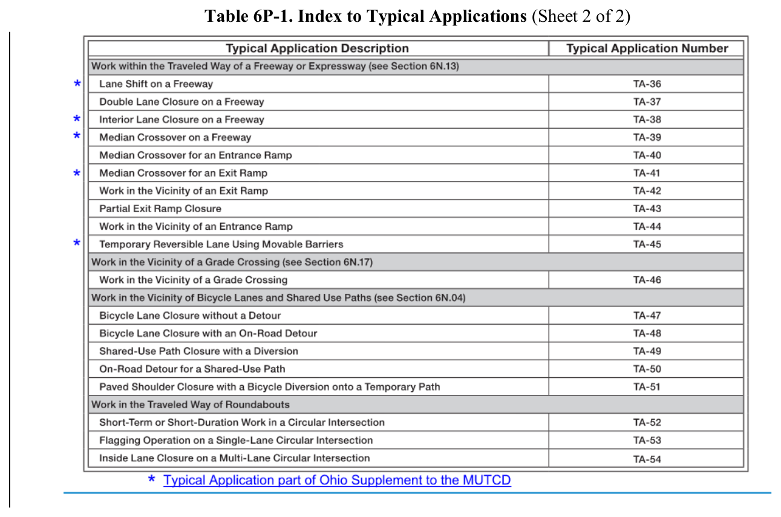Select the 'Partial Exit Ramp Closure' entry
This screenshot has height=517, width=781.
[x=160, y=209]
